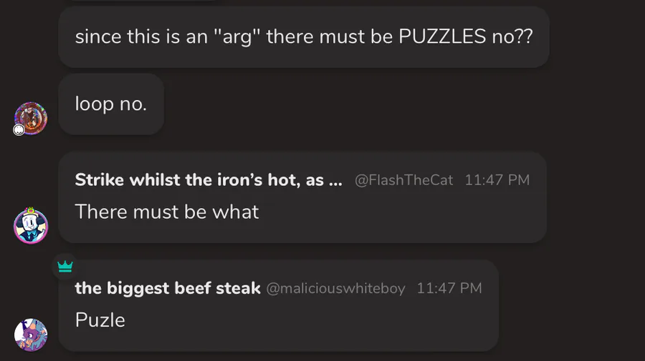Expand the truncated display name ellipsis
The width and height of the screenshot is (645, 361).
coord(335,180)
